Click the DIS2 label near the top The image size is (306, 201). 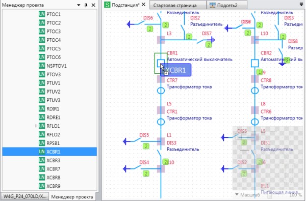coord(195,18)
